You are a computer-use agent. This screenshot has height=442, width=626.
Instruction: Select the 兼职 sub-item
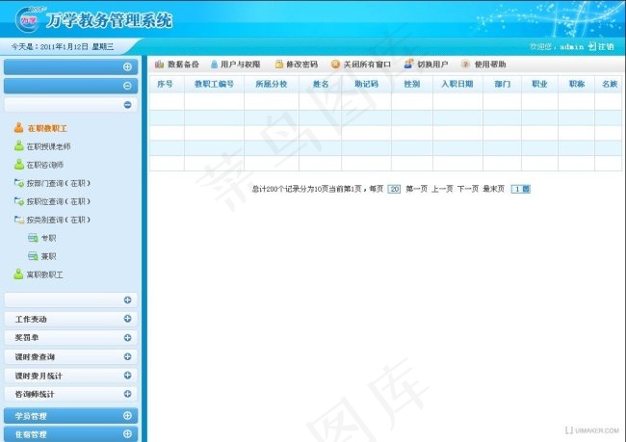(42, 256)
